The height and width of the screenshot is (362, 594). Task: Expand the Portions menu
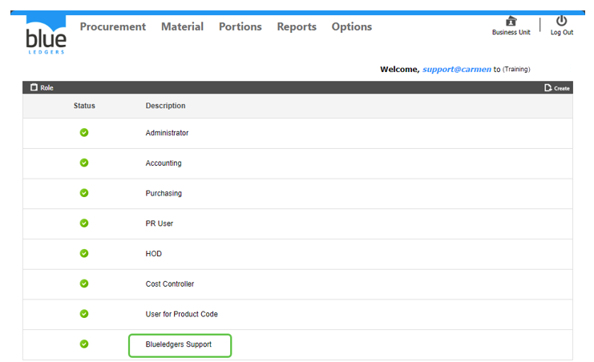(240, 26)
